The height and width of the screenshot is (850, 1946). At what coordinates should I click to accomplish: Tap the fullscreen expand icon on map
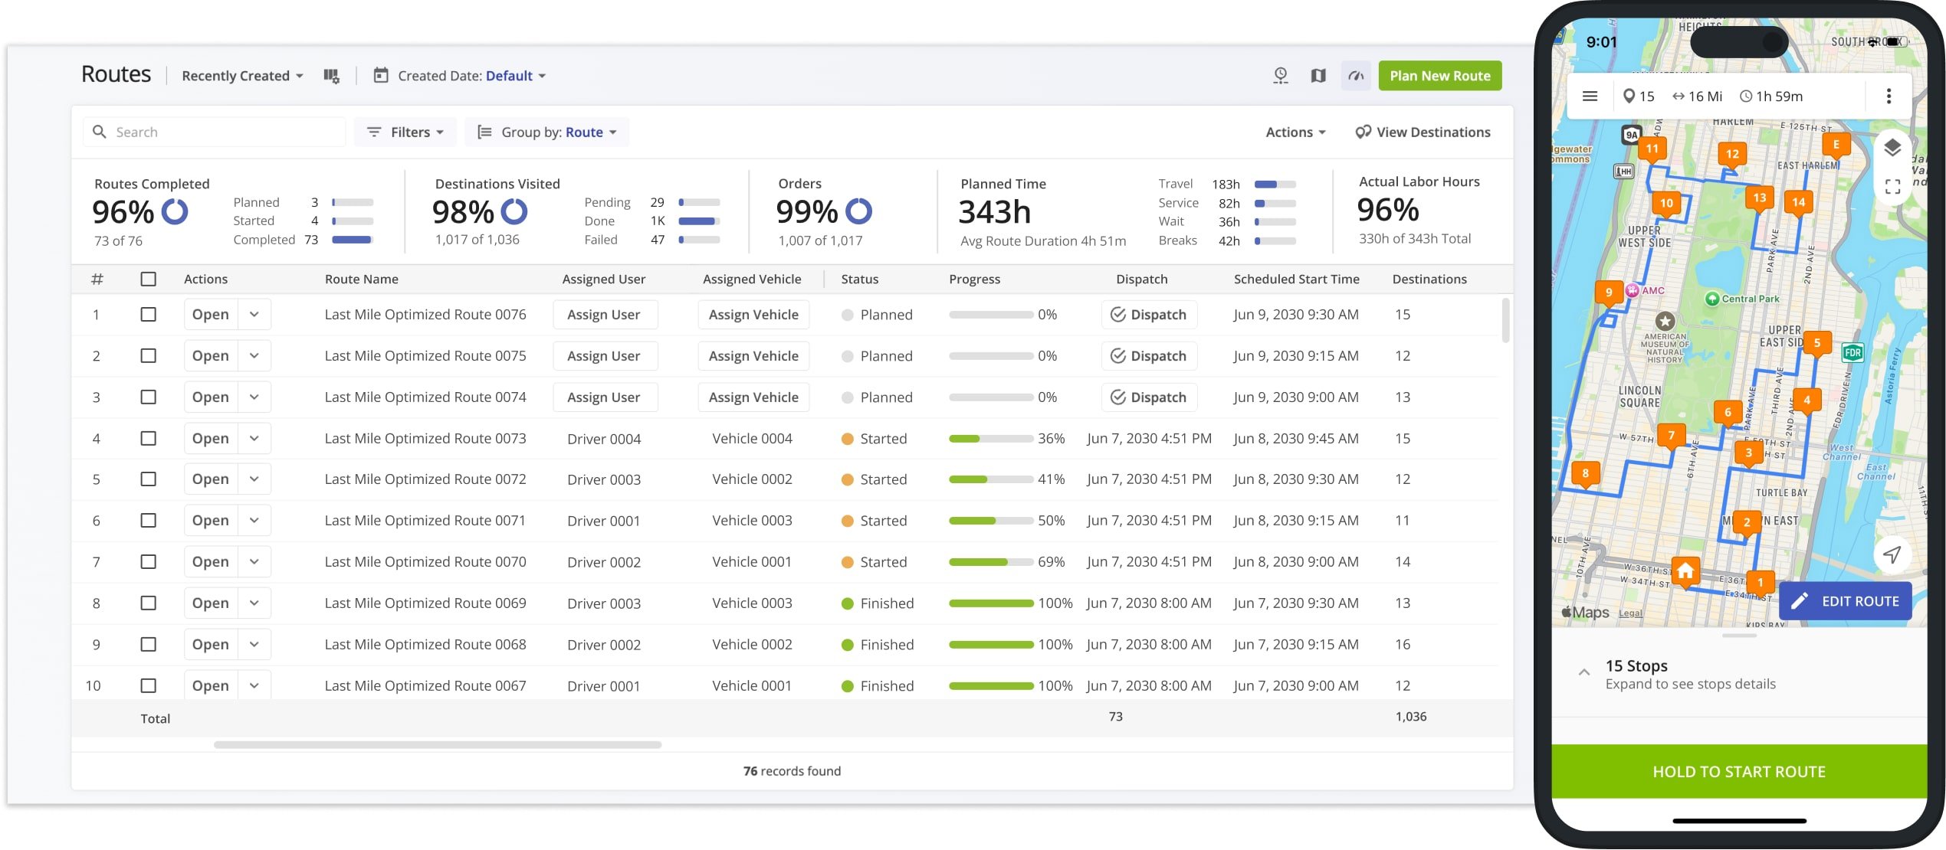click(x=1892, y=187)
